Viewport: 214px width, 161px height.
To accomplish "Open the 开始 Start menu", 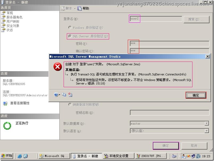I will tap(7, 156).
